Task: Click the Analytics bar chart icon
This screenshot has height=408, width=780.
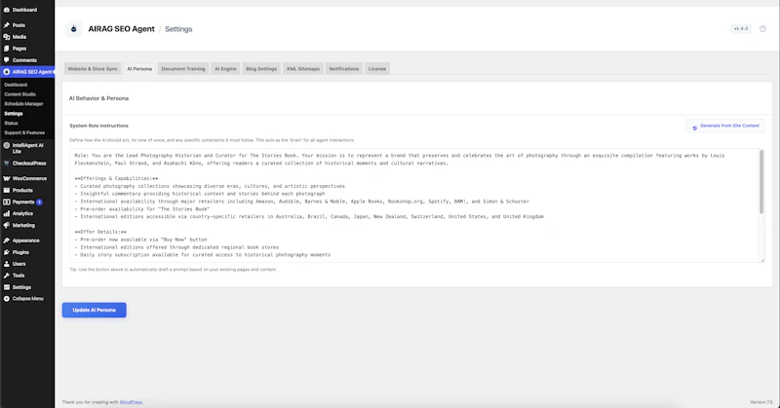Action: [7, 213]
